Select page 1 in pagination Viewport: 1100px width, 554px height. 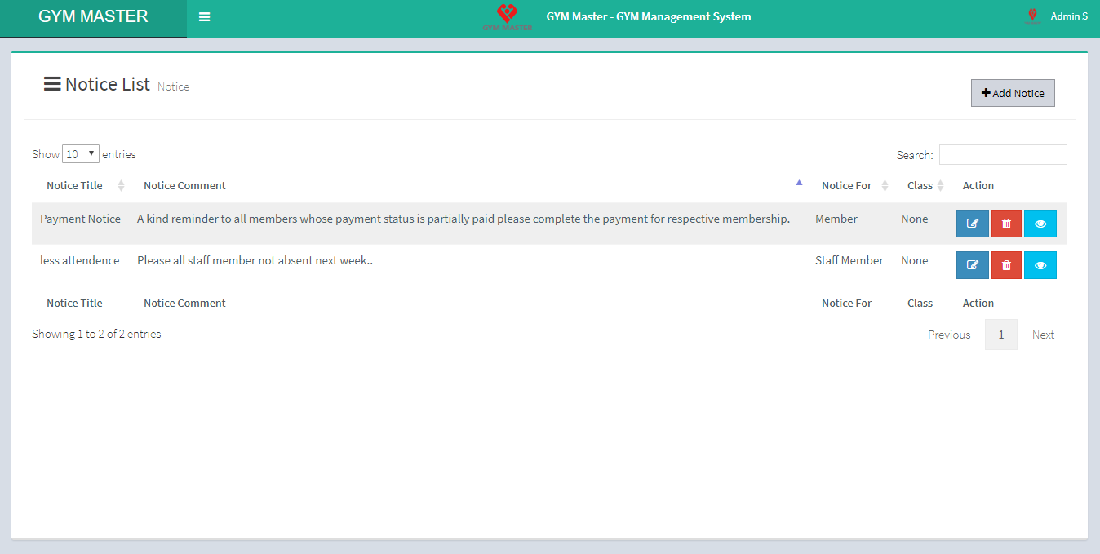tap(1000, 335)
